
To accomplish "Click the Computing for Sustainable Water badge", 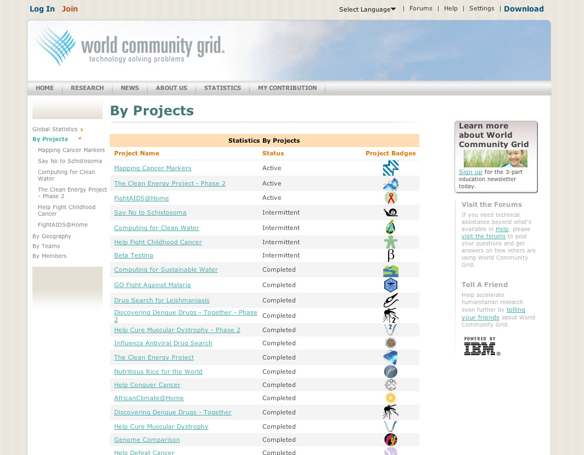I will point(390,271).
